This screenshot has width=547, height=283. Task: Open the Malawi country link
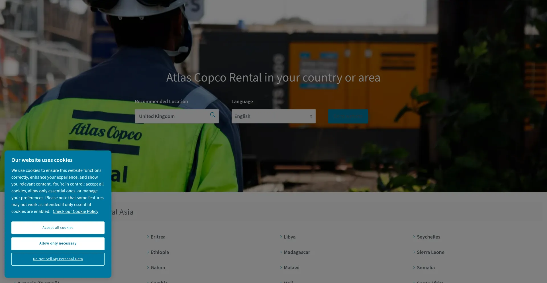pyautogui.click(x=291, y=268)
